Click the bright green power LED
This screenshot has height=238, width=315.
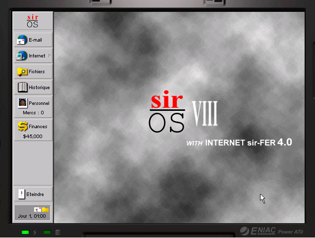tap(25, 233)
